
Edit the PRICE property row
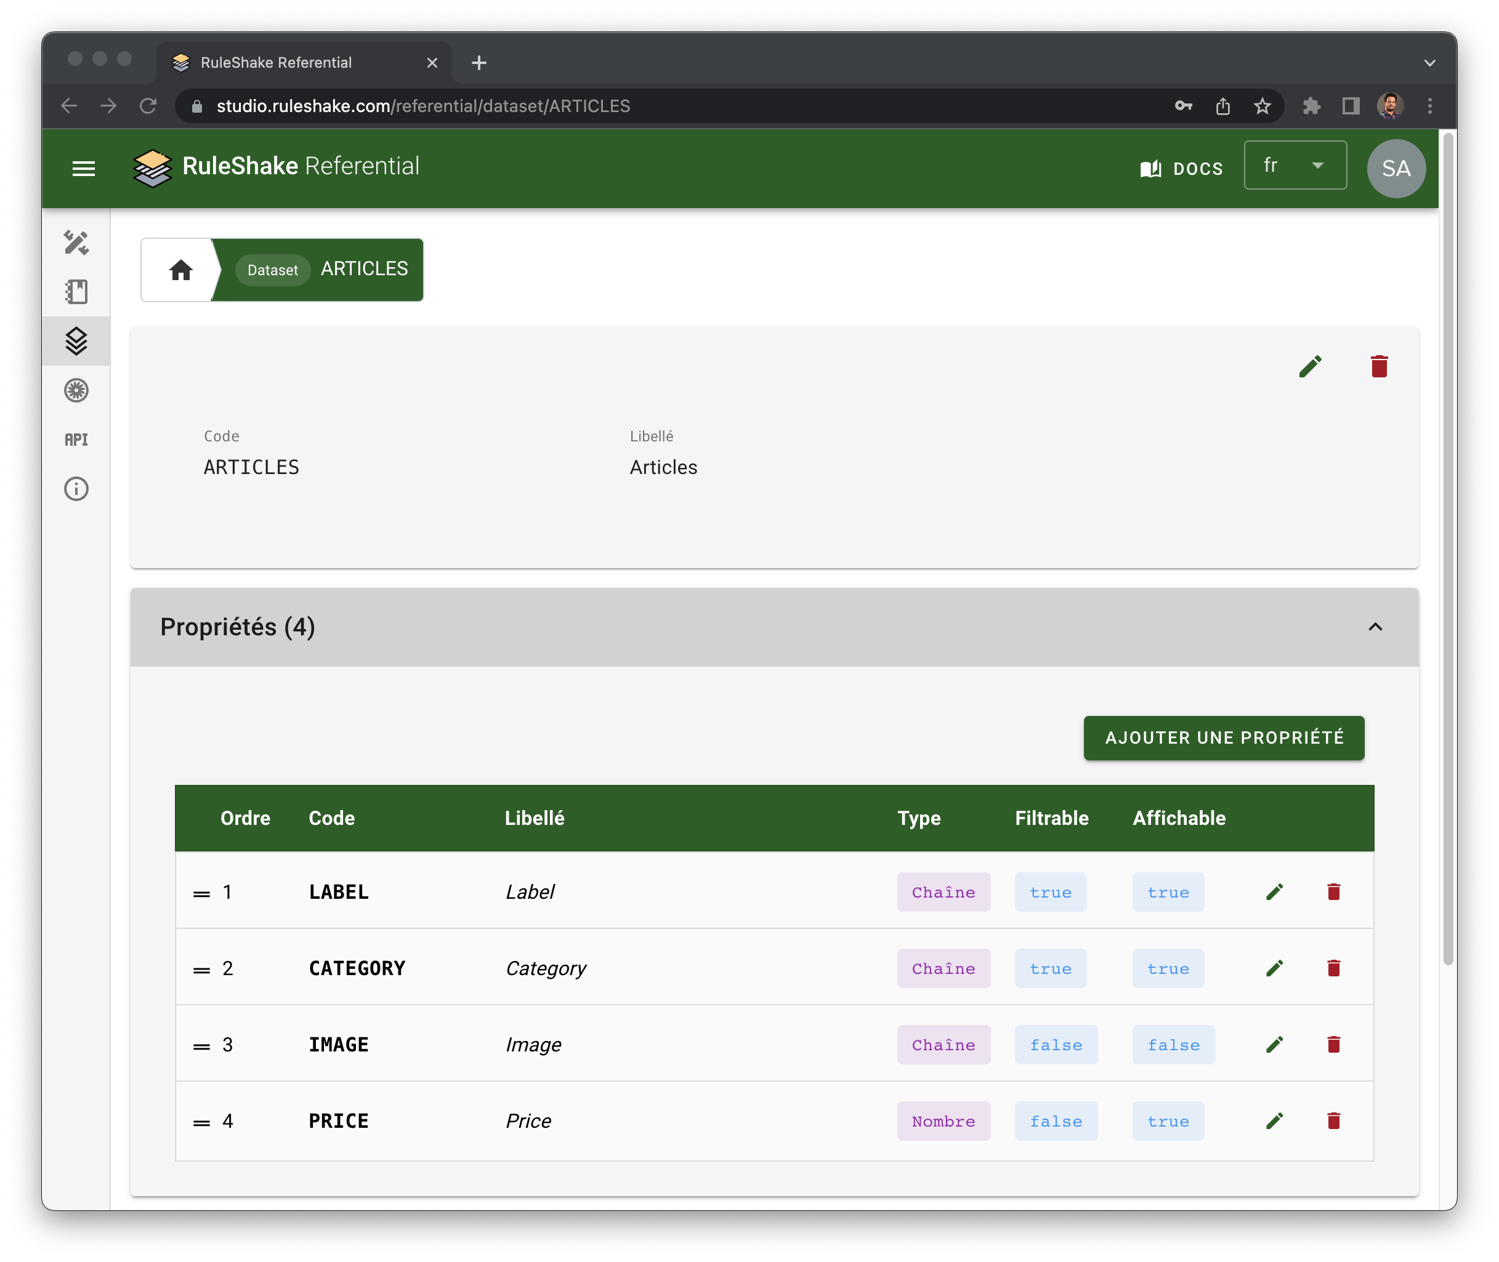(x=1274, y=1121)
